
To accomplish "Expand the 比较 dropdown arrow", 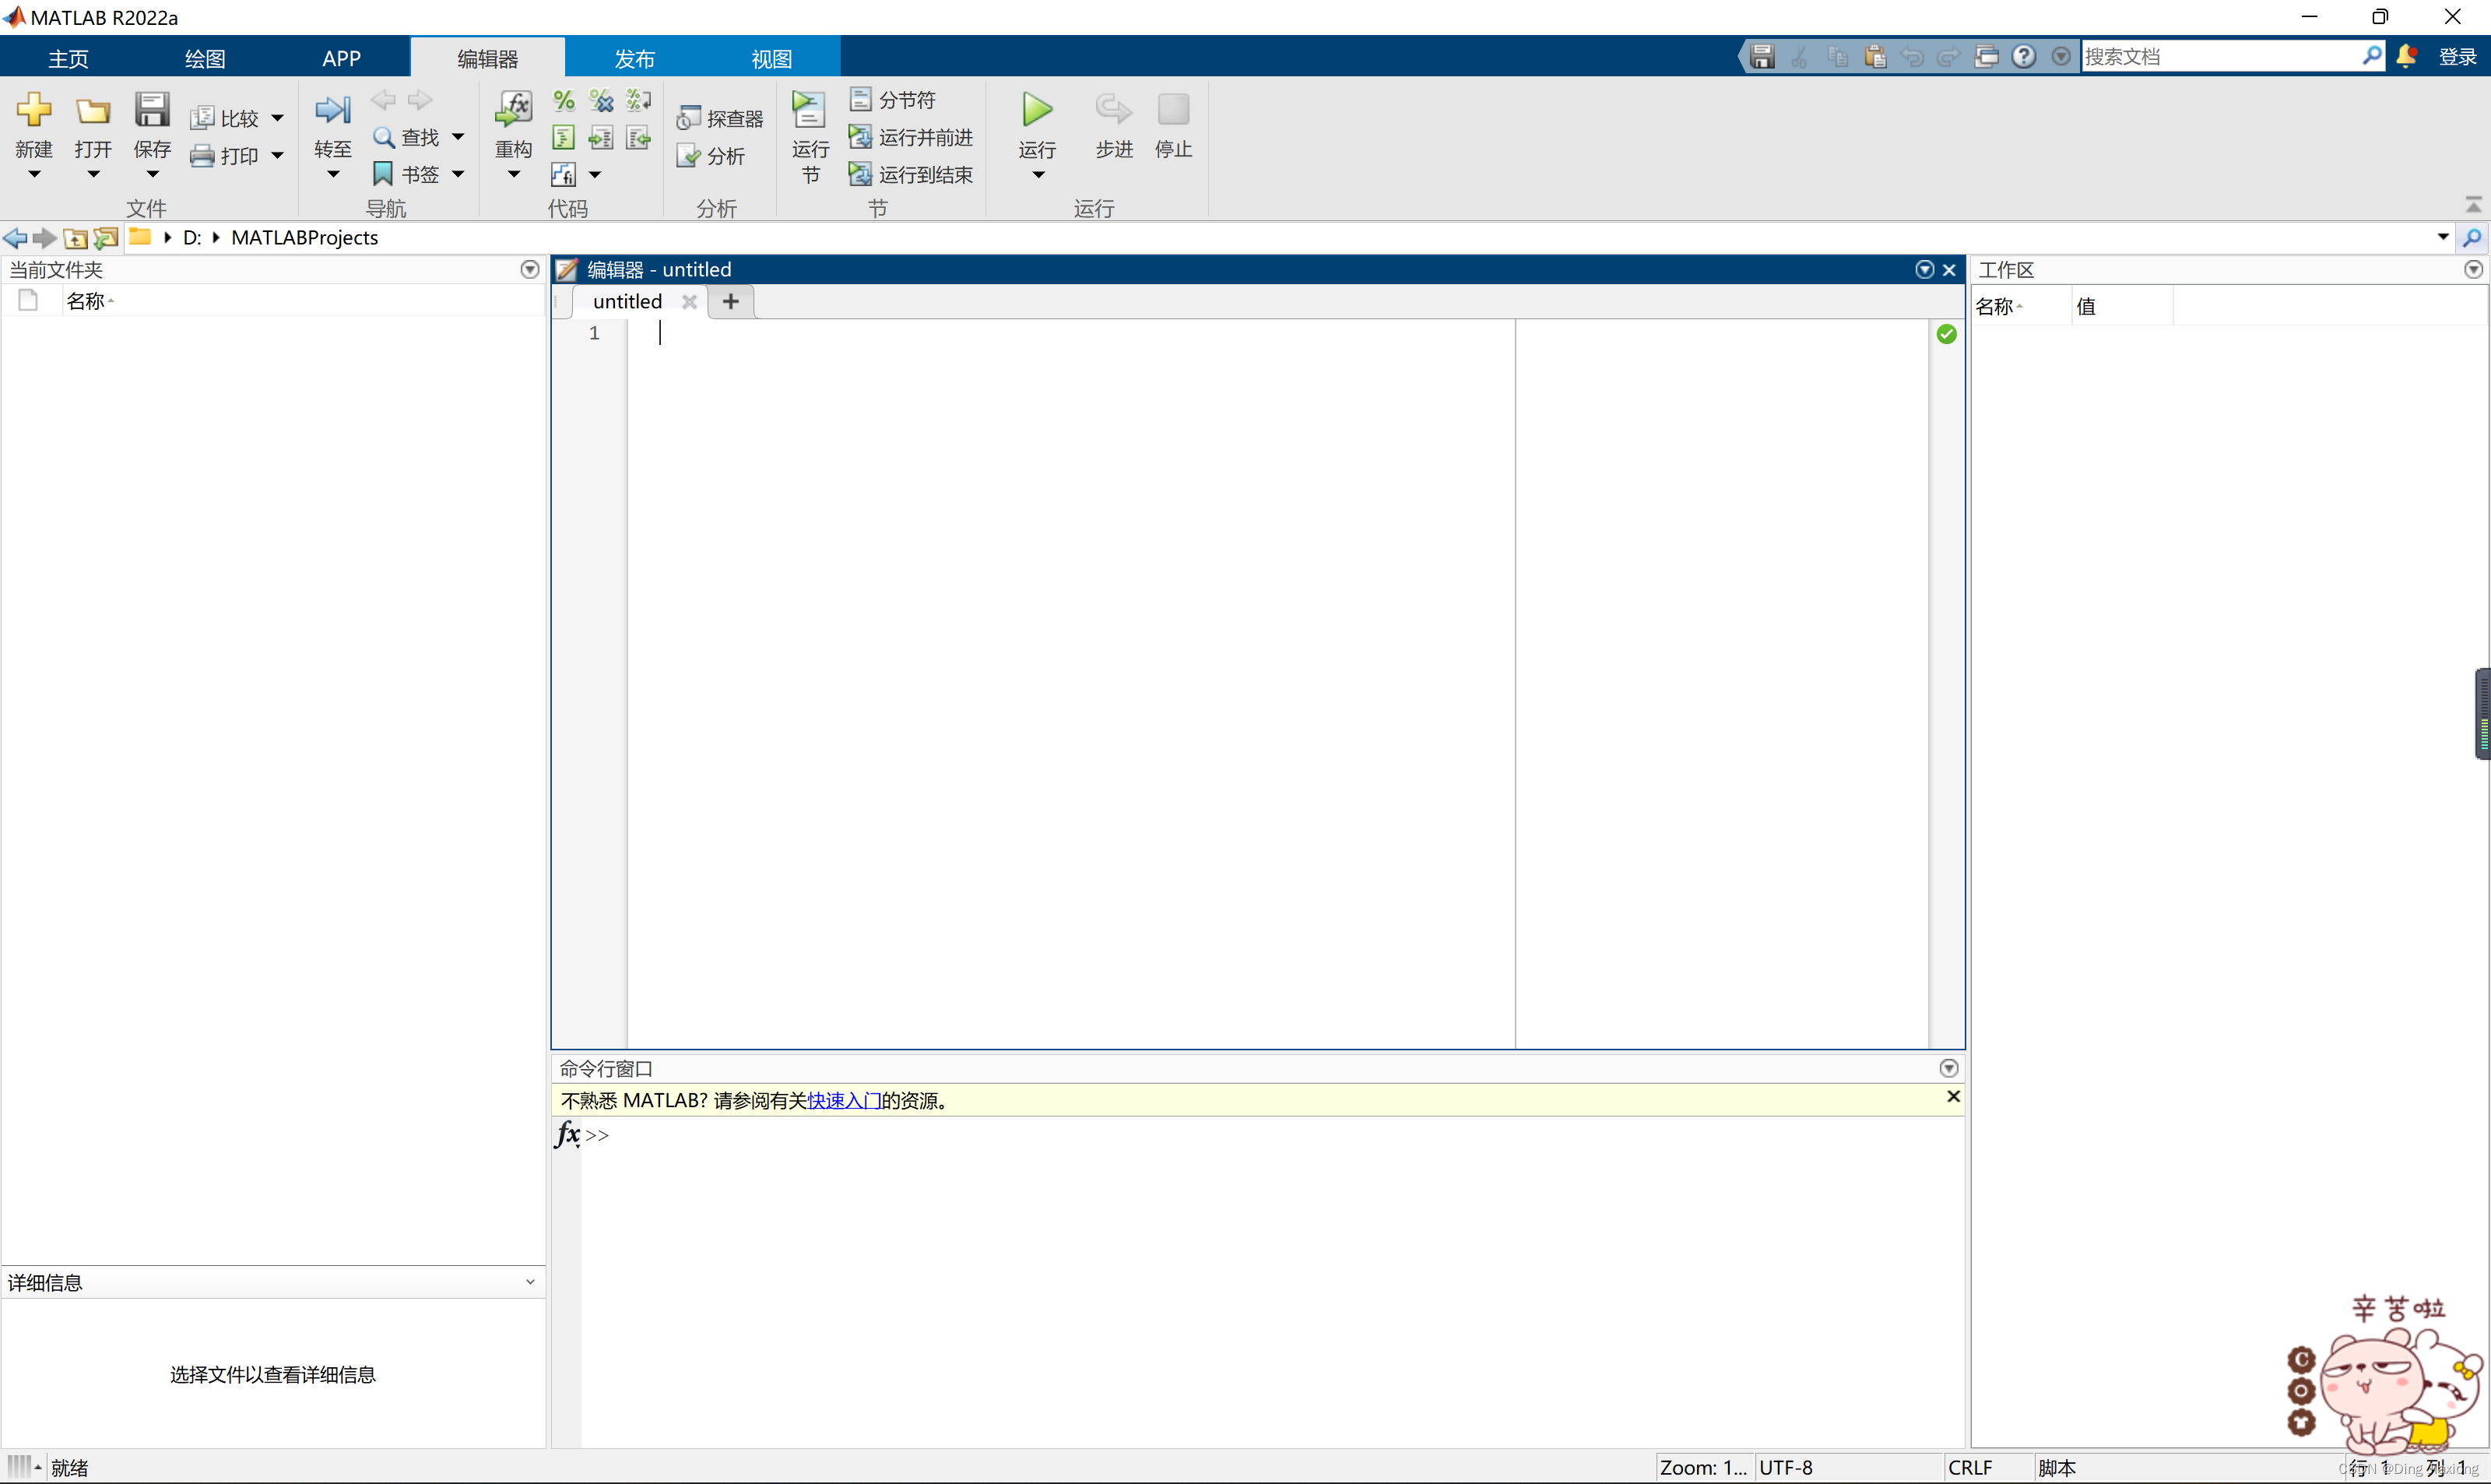I will coord(277,118).
